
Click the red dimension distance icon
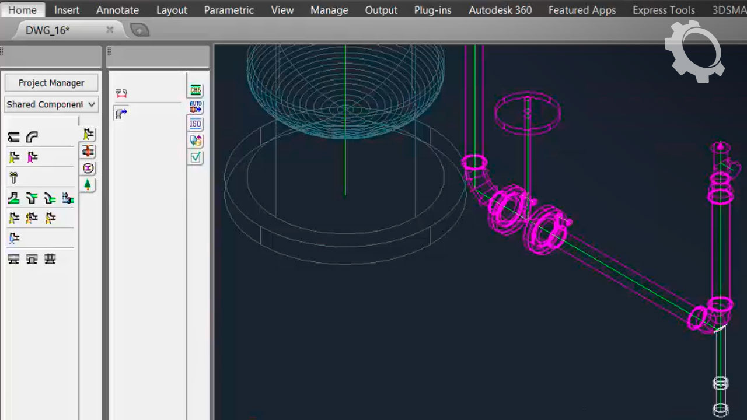tap(121, 93)
